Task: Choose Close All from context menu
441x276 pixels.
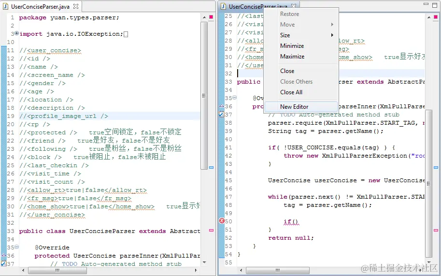Action: (291, 92)
